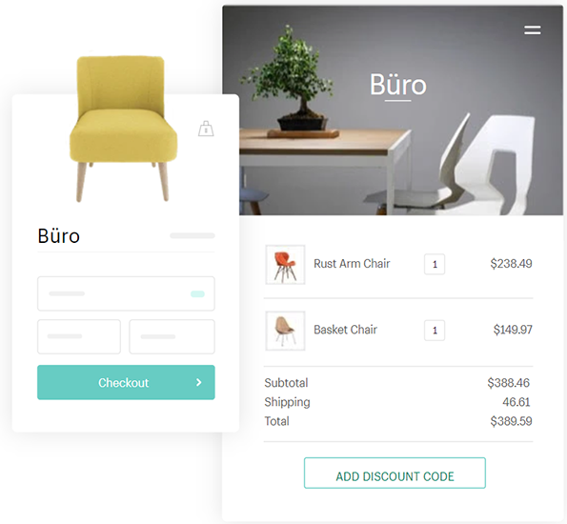Image resolution: width=567 pixels, height=524 pixels.
Task: Click the yellow armchair product image
Action: pos(123,129)
